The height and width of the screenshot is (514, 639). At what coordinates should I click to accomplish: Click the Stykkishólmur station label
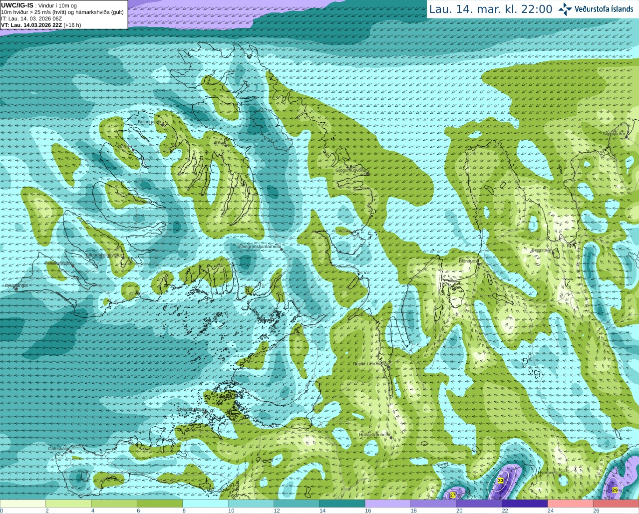tap(191, 409)
